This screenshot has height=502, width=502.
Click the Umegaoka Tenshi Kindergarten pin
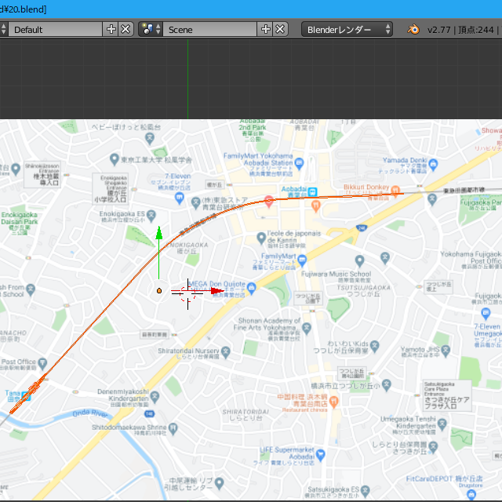click(x=442, y=424)
